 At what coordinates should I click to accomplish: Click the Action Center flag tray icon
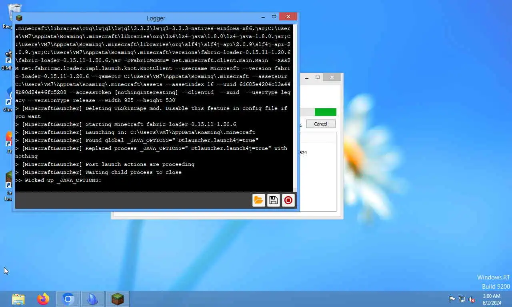coord(452,299)
